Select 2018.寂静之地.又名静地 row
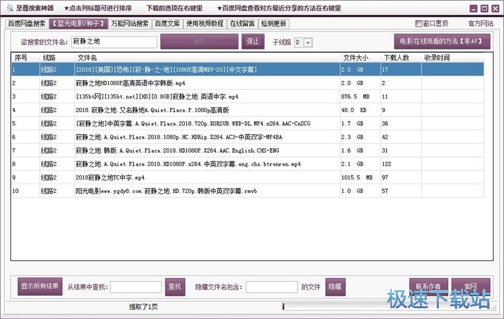Viewport: 504px width, 319px height. pyautogui.click(x=247, y=110)
